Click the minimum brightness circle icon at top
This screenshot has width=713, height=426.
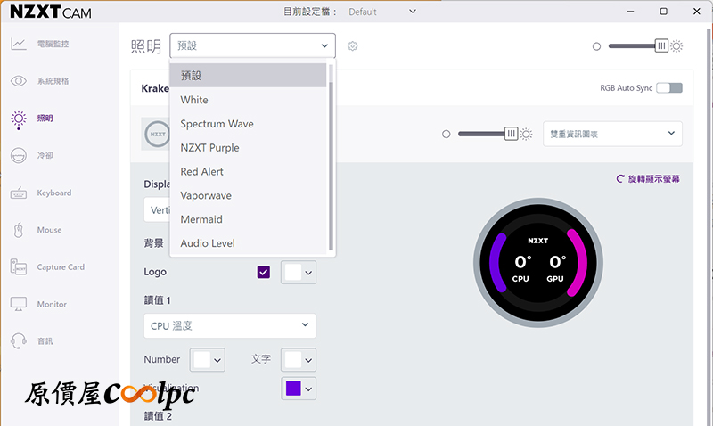(596, 46)
